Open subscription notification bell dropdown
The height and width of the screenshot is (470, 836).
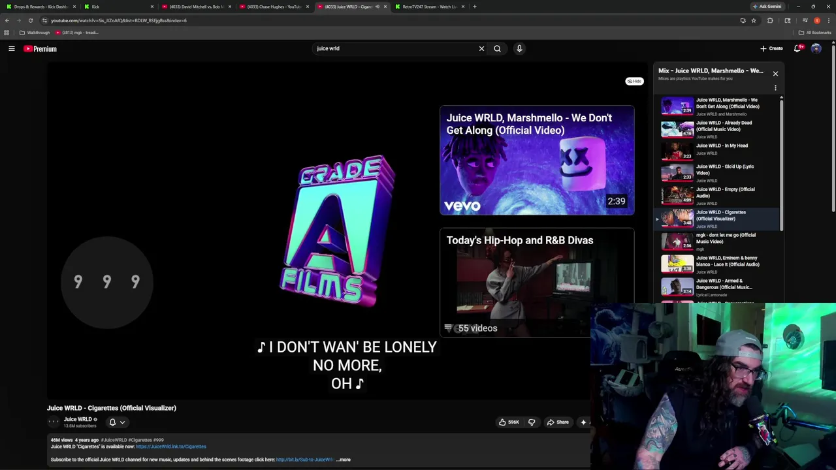[117, 422]
